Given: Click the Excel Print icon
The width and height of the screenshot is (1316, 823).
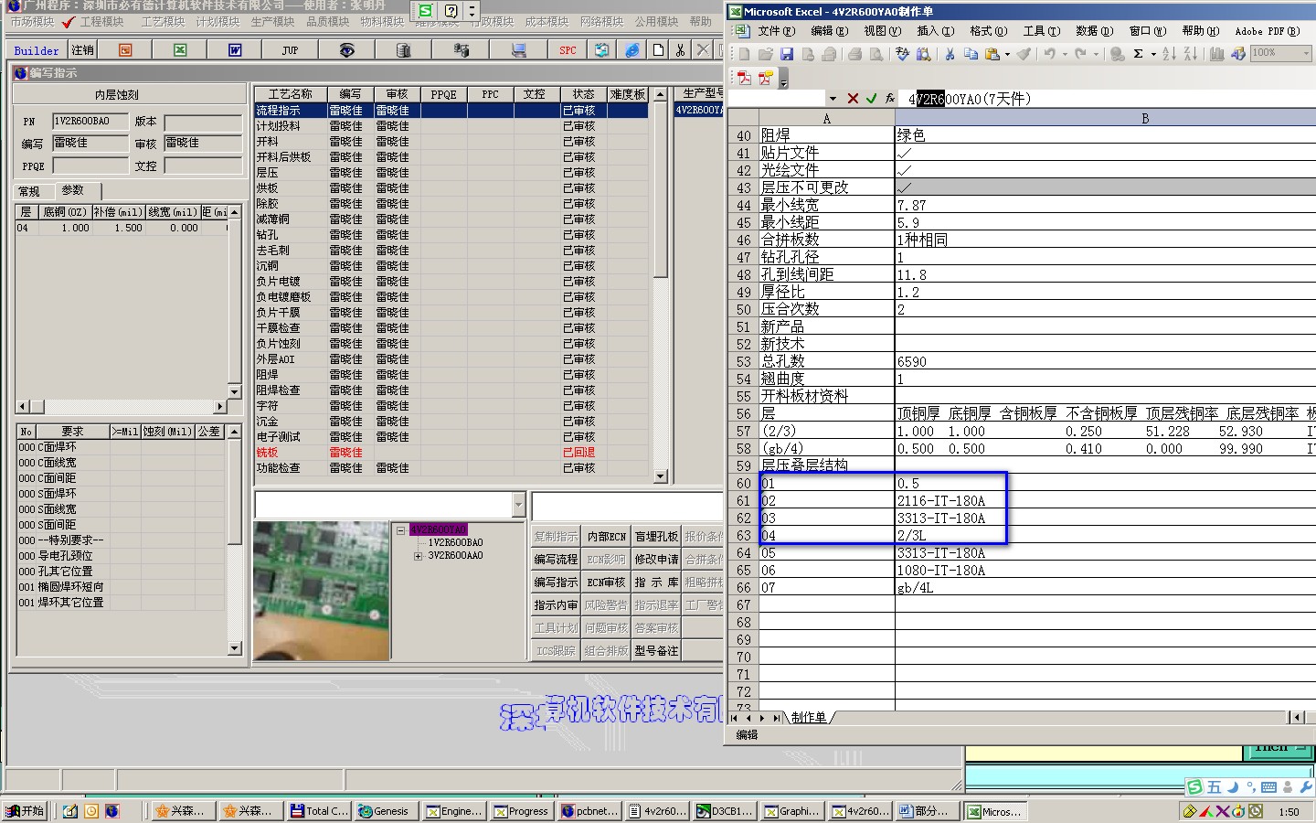Looking at the screenshot, I should click(x=854, y=54).
